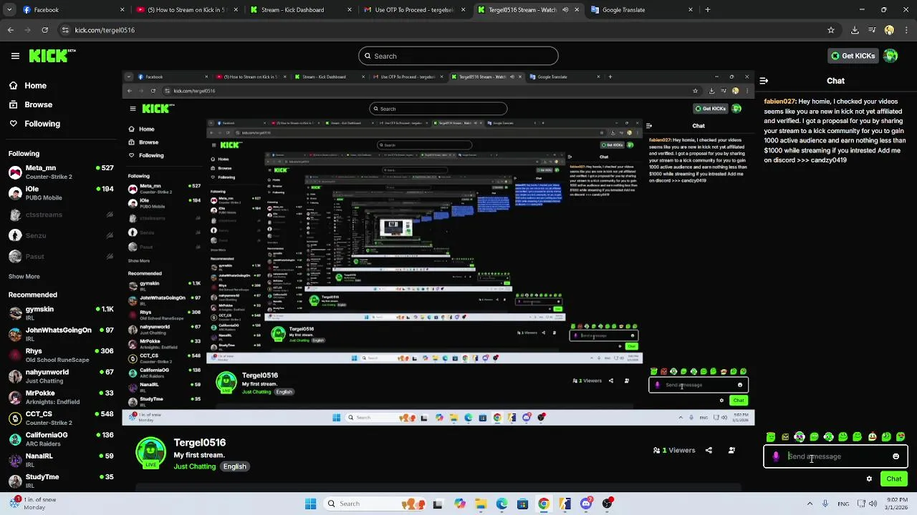
Task: Click the user moderation icon beside share
Action: tap(731, 451)
